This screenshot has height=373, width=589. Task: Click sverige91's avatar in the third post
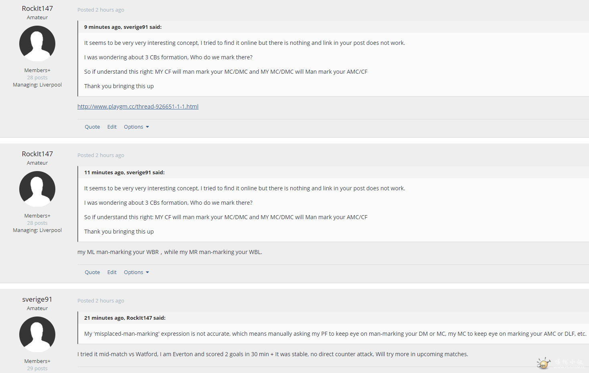[37, 335]
